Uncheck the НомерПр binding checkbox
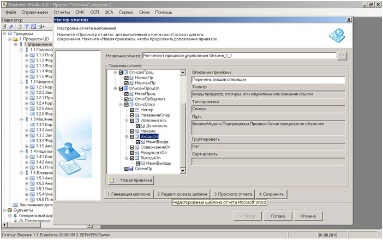Image resolution: width=383 pixels, height=240 pixels. [x=127, y=78]
